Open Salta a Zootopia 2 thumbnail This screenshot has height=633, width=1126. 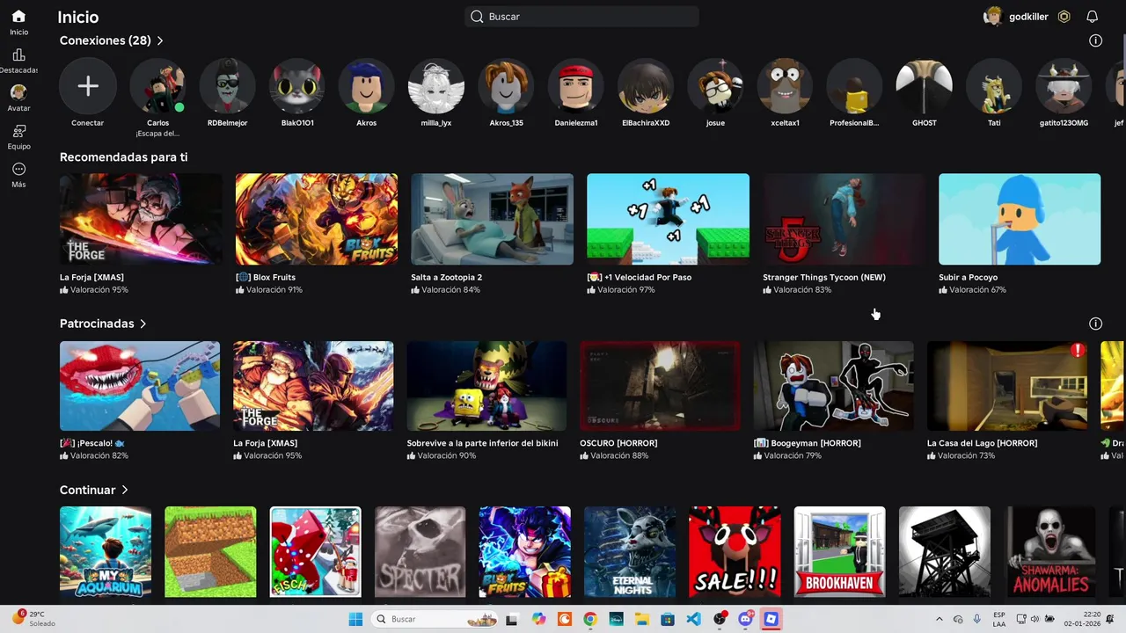(492, 219)
